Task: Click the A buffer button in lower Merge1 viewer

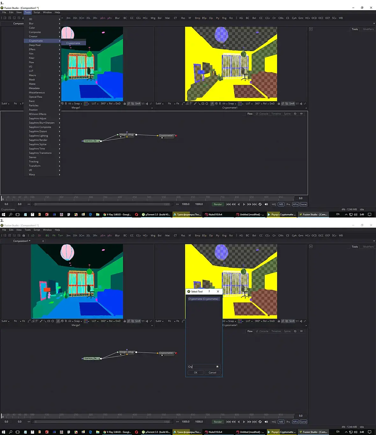Action: point(58,321)
